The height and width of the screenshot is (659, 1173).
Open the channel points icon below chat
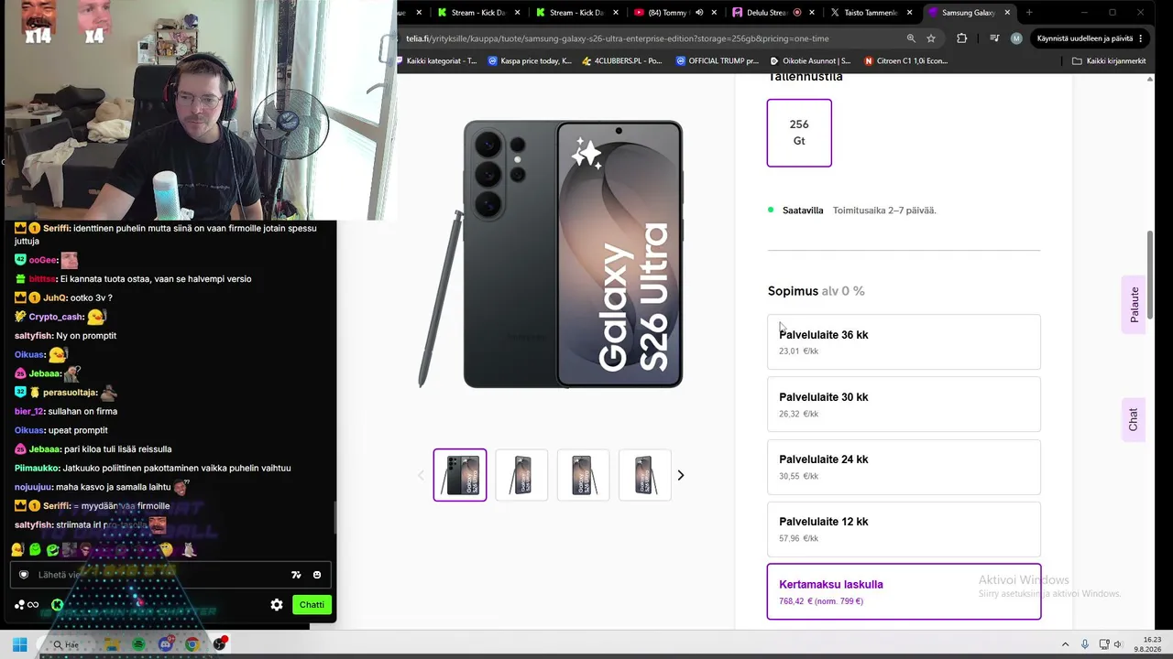coord(27,604)
